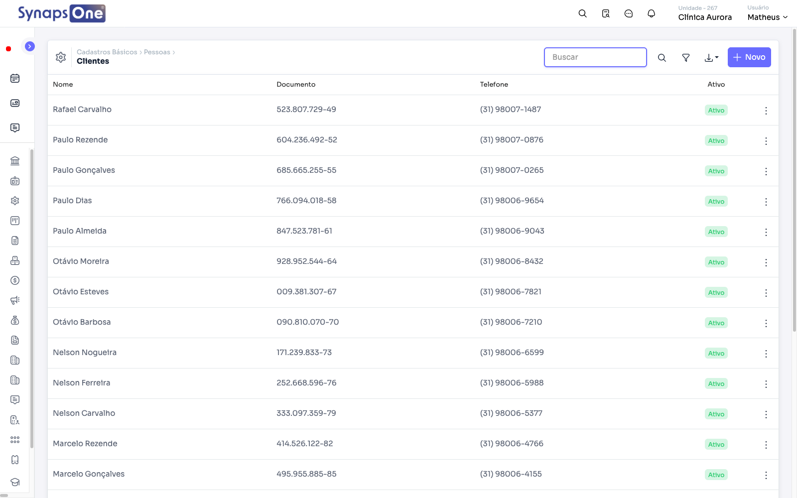Viewport: 797px width, 498px height.
Task: Open the kanban board icon in sidebar
Action: coord(15,221)
